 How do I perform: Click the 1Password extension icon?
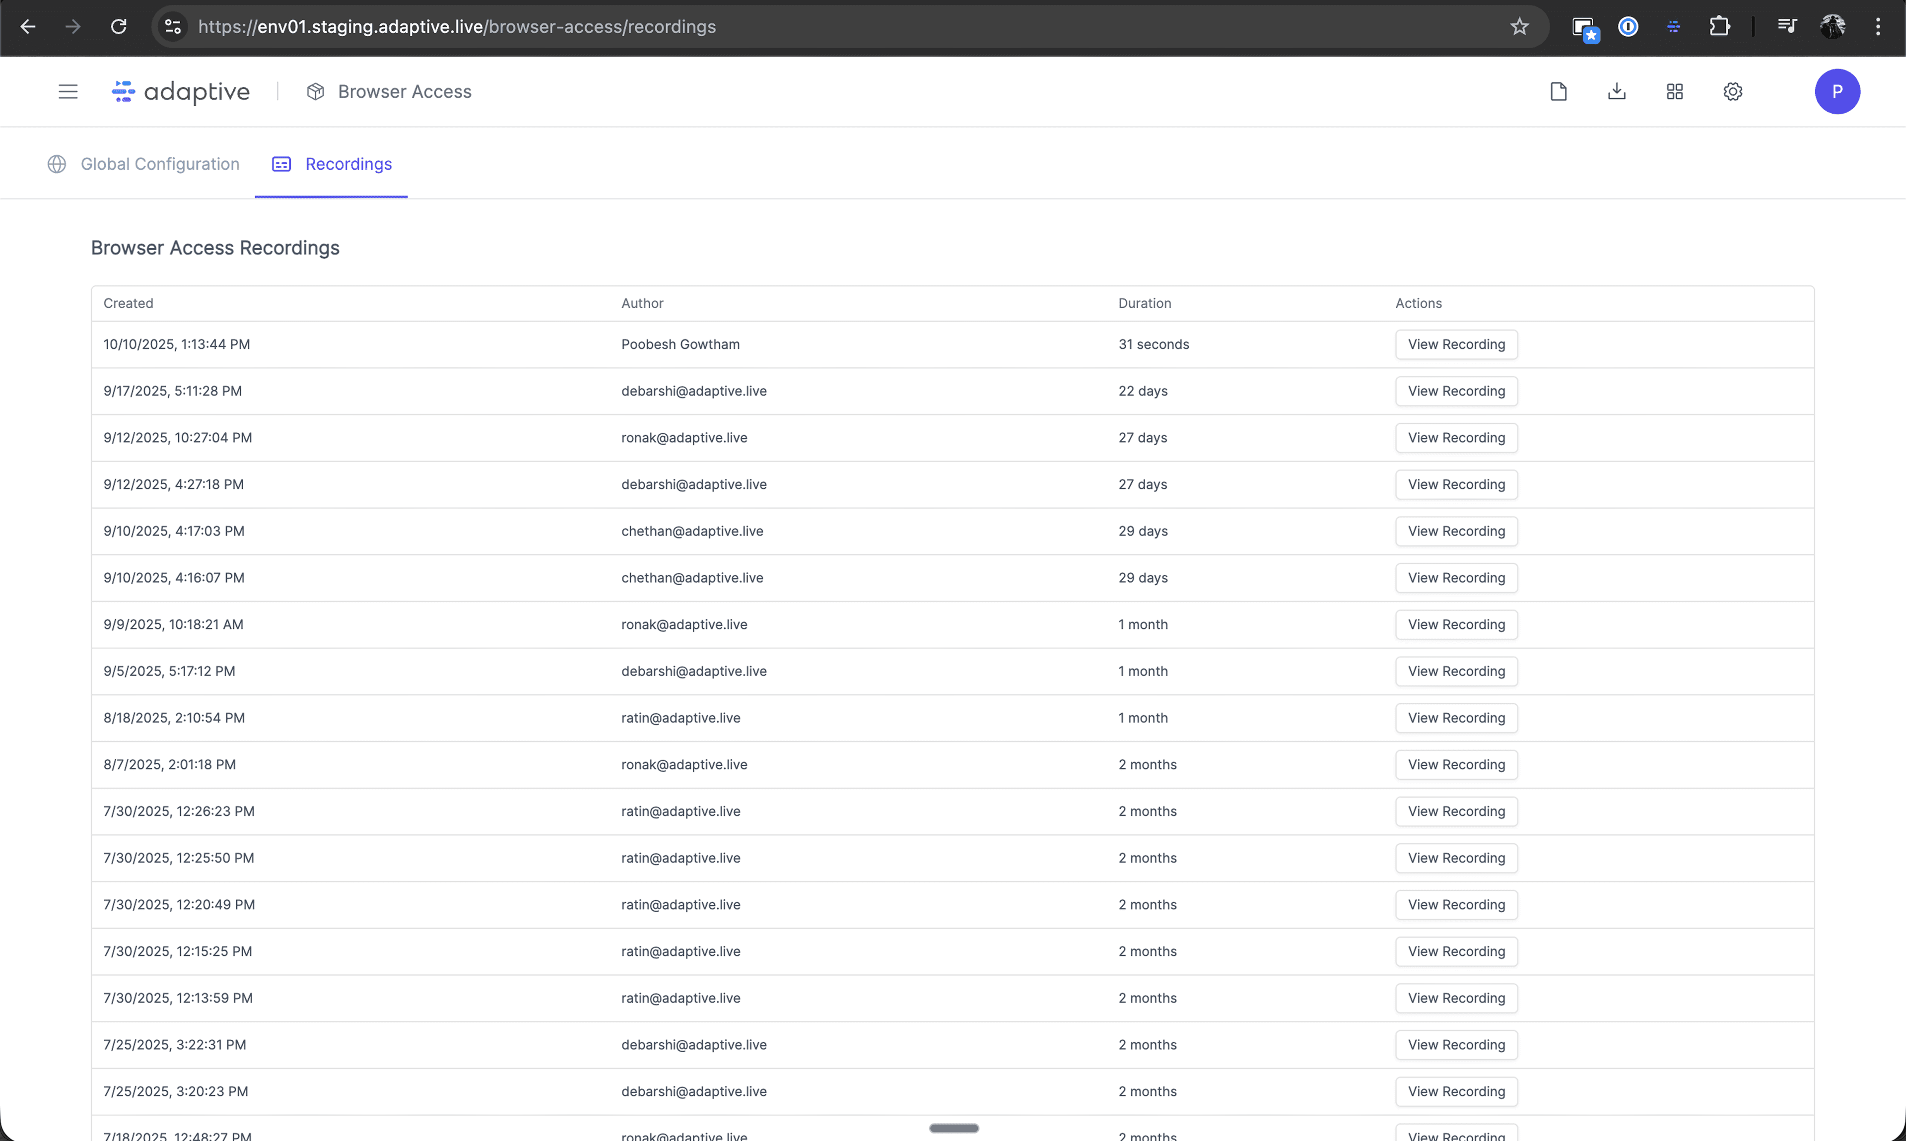pyautogui.click(x=1628, y=26)
